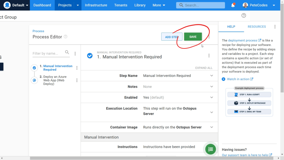This screenshot has width=284, height=160.
Task: Expand the Enabled section
Action: coord(149,97)
